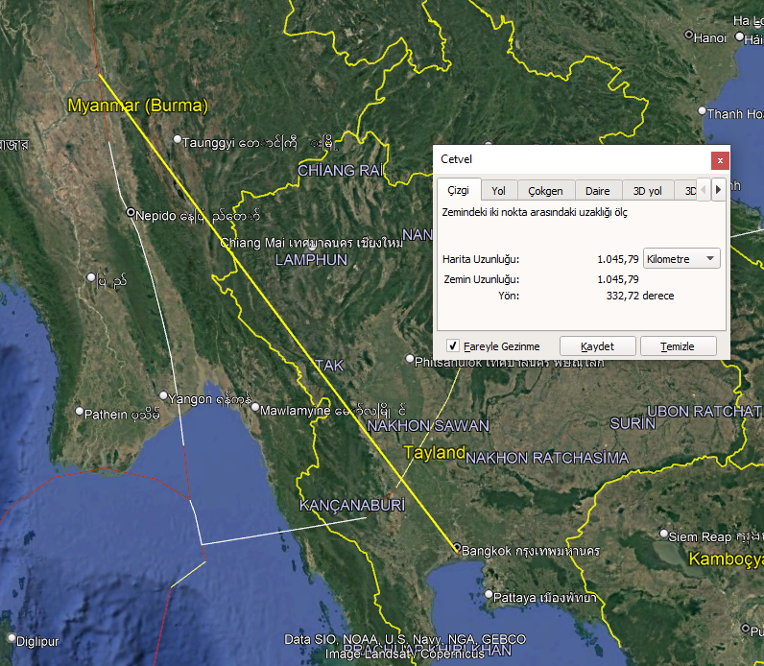
Task: Click the Harita Uzunluğu value 1.045,79
Action: tap(618, 259)
